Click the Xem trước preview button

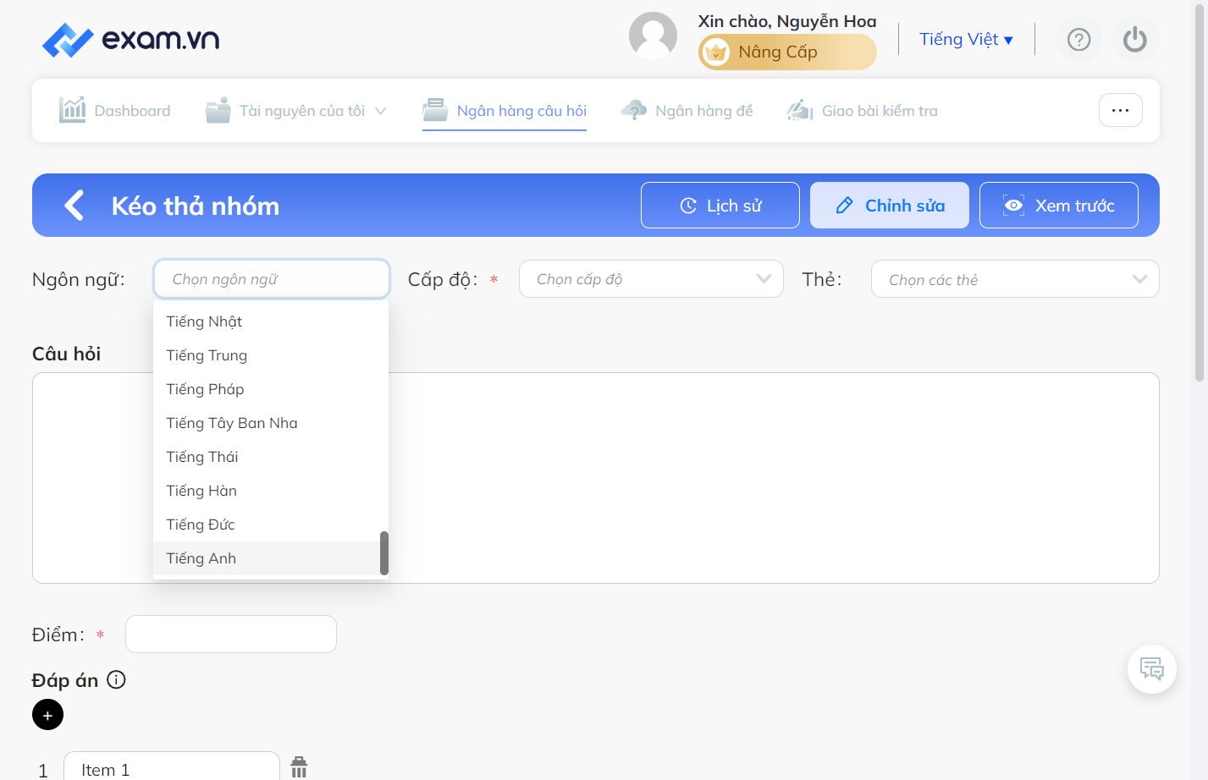tap(1059, 206)
